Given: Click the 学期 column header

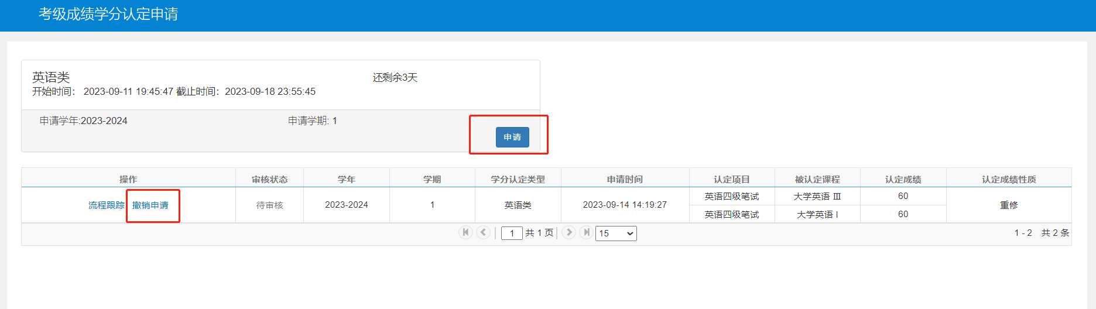Looking at the screenshot, I should click(432, 179).
